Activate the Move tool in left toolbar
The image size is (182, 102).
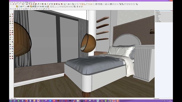10,30
